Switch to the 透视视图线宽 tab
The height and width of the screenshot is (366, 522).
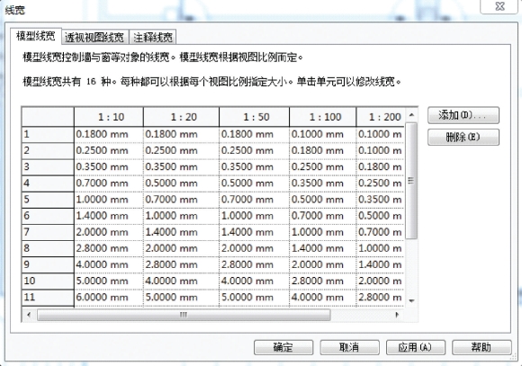tap(95, 37)
